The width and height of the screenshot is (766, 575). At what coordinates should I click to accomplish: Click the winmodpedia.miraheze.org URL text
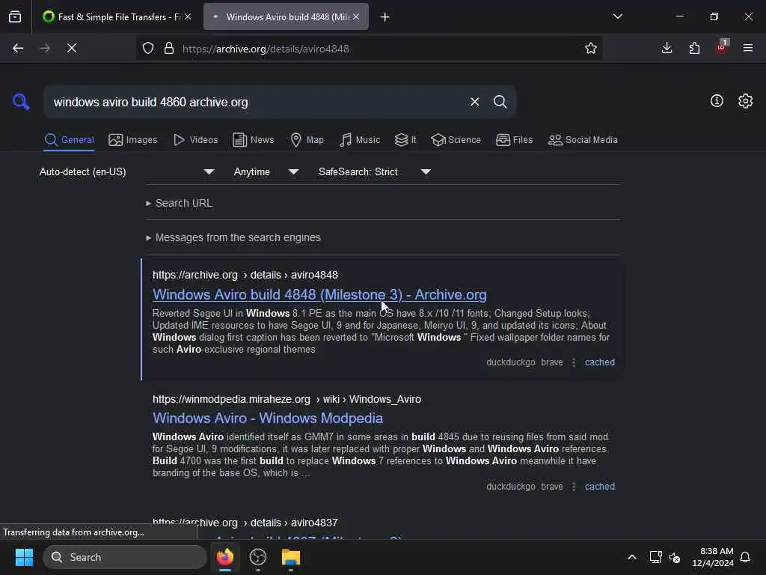click(287, 399)
